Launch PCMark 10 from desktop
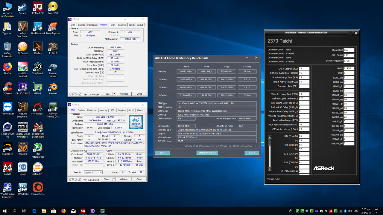 38,8
